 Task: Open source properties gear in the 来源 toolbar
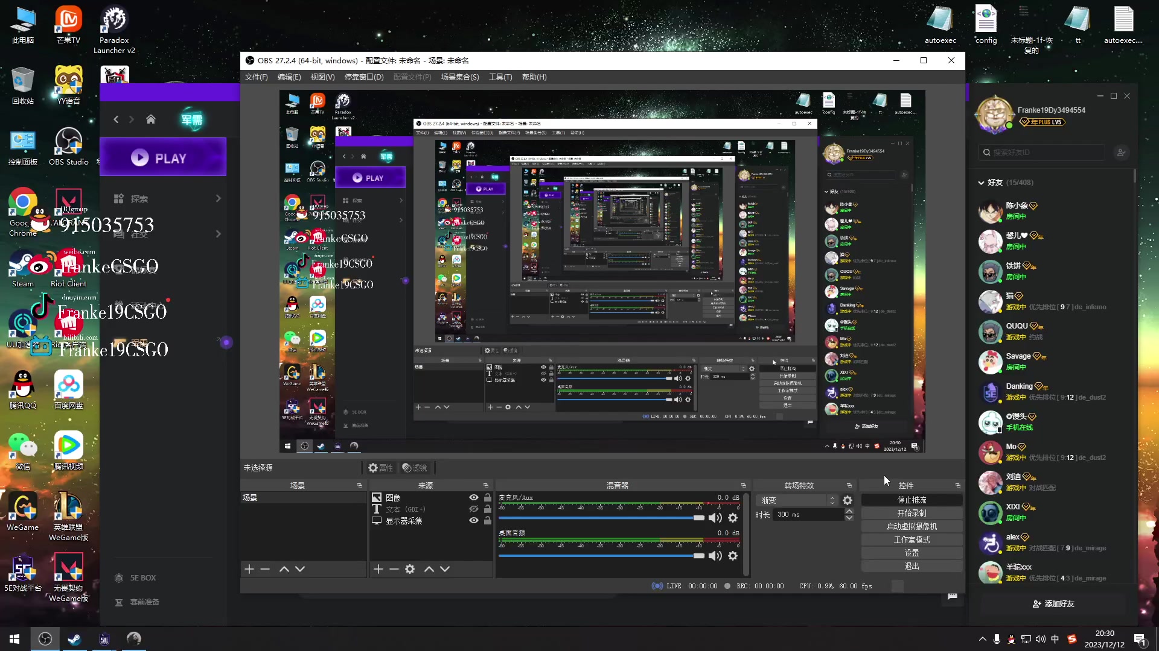click(410, 569)
